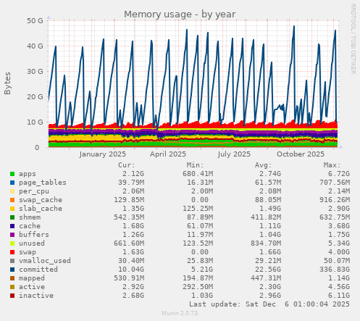Click the '50 G' y-axis tick label
Screen dimensions: 360x321
pos(35,21)
